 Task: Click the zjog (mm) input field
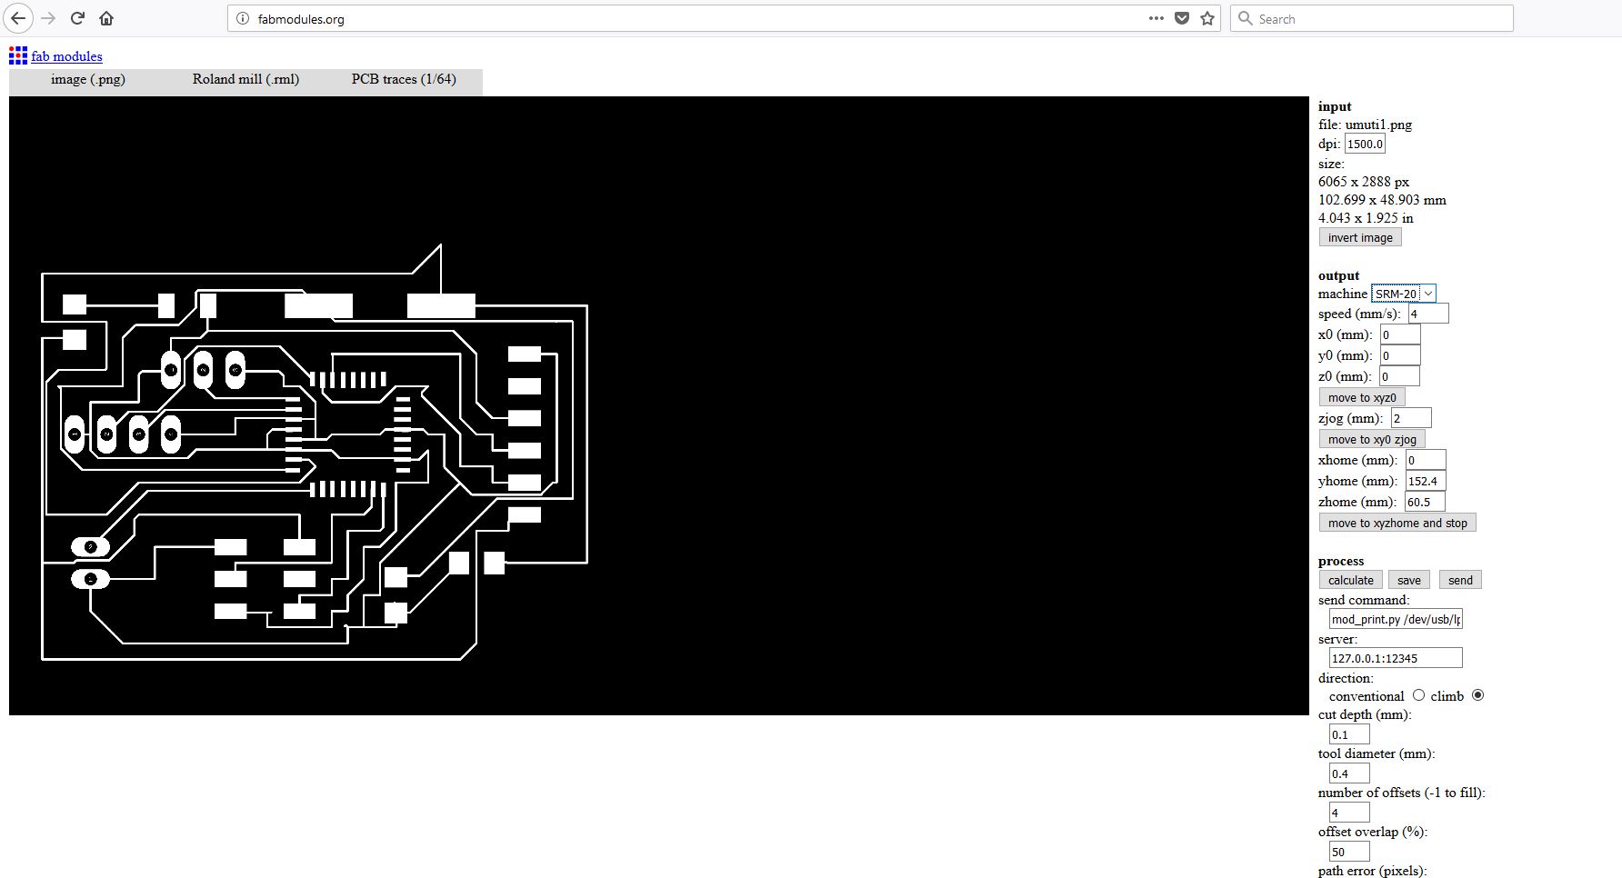pyautogui.click(x=1411, y=418)
